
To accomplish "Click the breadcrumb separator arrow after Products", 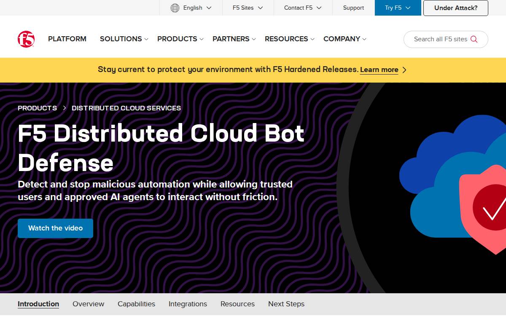I will coord(65,108).
